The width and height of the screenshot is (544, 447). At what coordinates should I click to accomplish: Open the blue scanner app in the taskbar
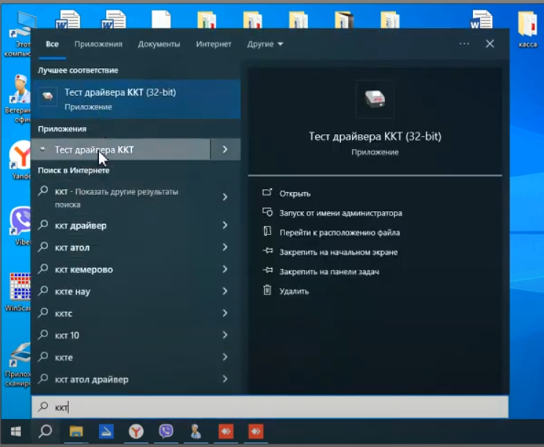(106, 432)
